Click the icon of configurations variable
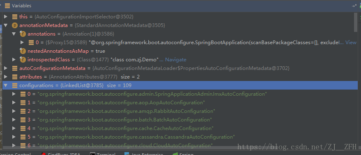Viewport: 361px width, 155px height. (x=14, y=85)
